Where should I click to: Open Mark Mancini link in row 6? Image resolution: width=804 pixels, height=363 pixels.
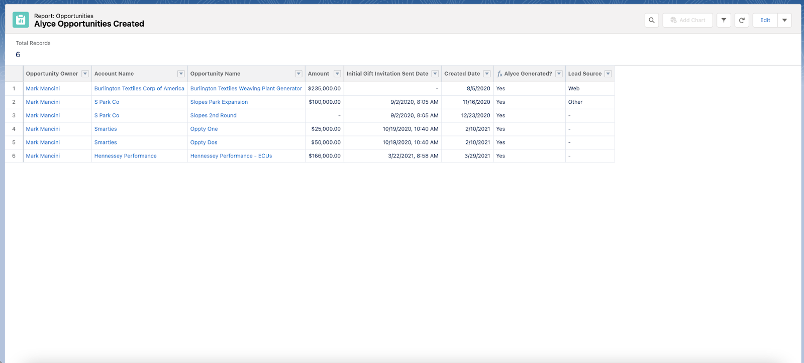pyautogui.click(x=43, y=156)
